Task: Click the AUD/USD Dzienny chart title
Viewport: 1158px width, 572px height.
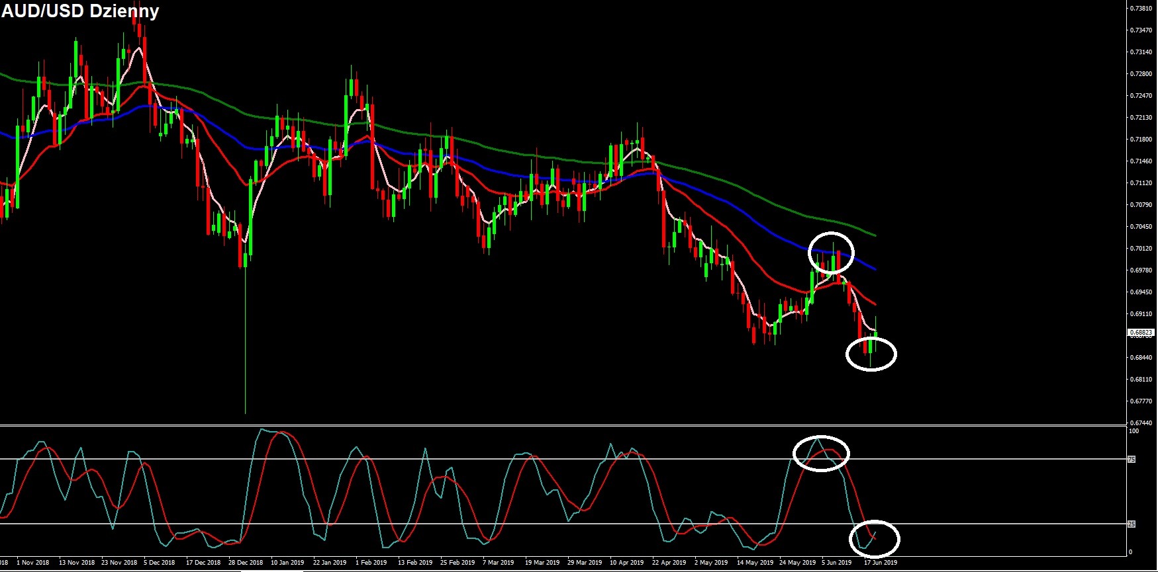Action: coord(80,11)
